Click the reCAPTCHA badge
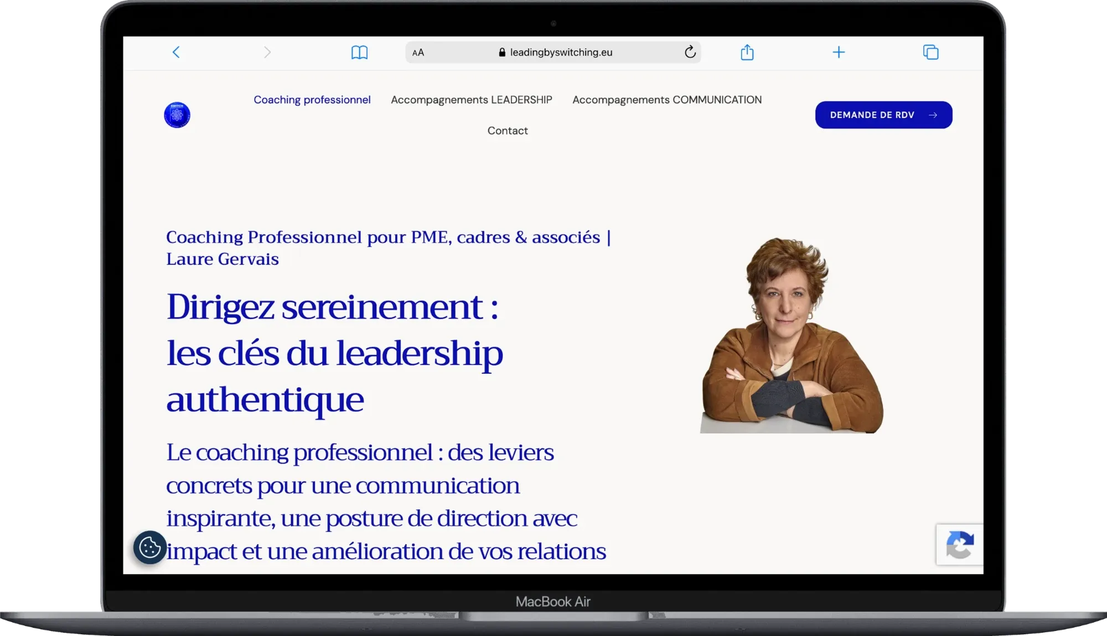 tap(960, 545)
